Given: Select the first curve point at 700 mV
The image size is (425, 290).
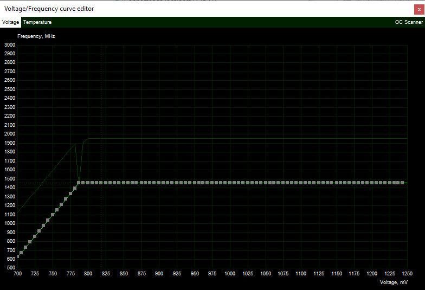Looking at the screenshot, I should click(18, 256).
